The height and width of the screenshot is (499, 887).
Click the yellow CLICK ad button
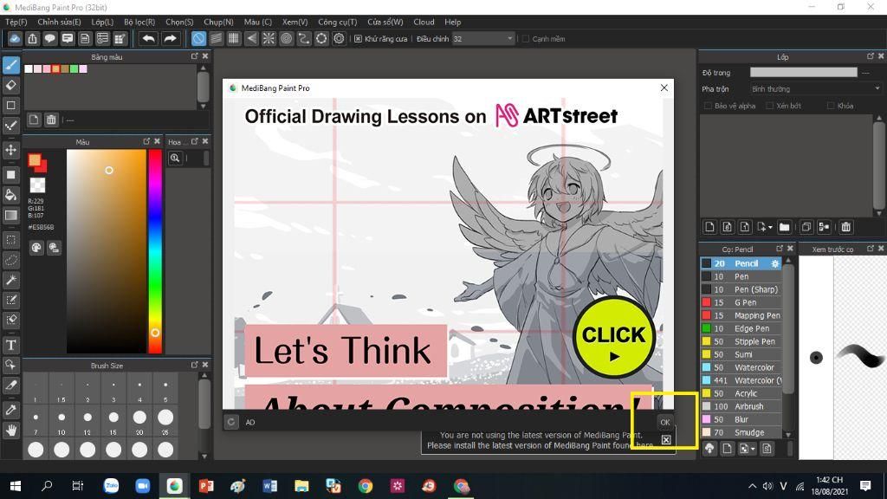614,338
